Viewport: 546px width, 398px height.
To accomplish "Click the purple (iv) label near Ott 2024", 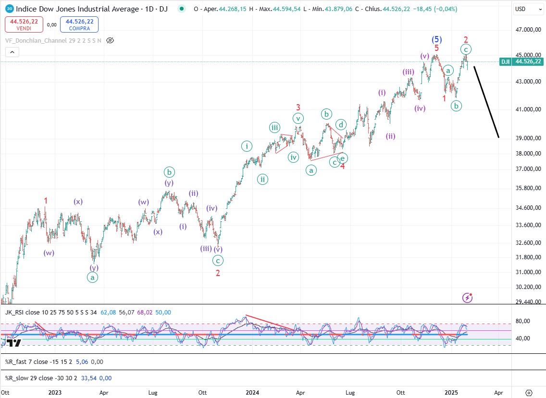I will point(420,109).
